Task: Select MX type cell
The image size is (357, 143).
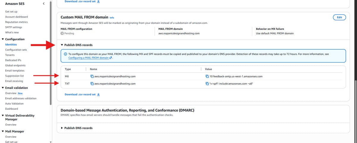Action: pos(67,77)
